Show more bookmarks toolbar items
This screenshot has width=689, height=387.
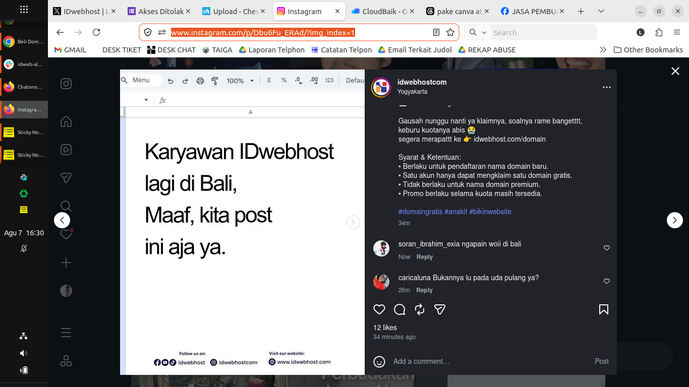tap(603, 50)
